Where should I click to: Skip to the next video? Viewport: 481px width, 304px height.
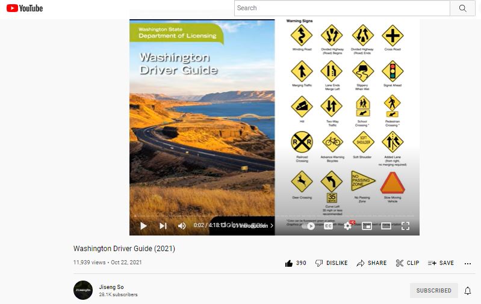(x=163, y=226)
